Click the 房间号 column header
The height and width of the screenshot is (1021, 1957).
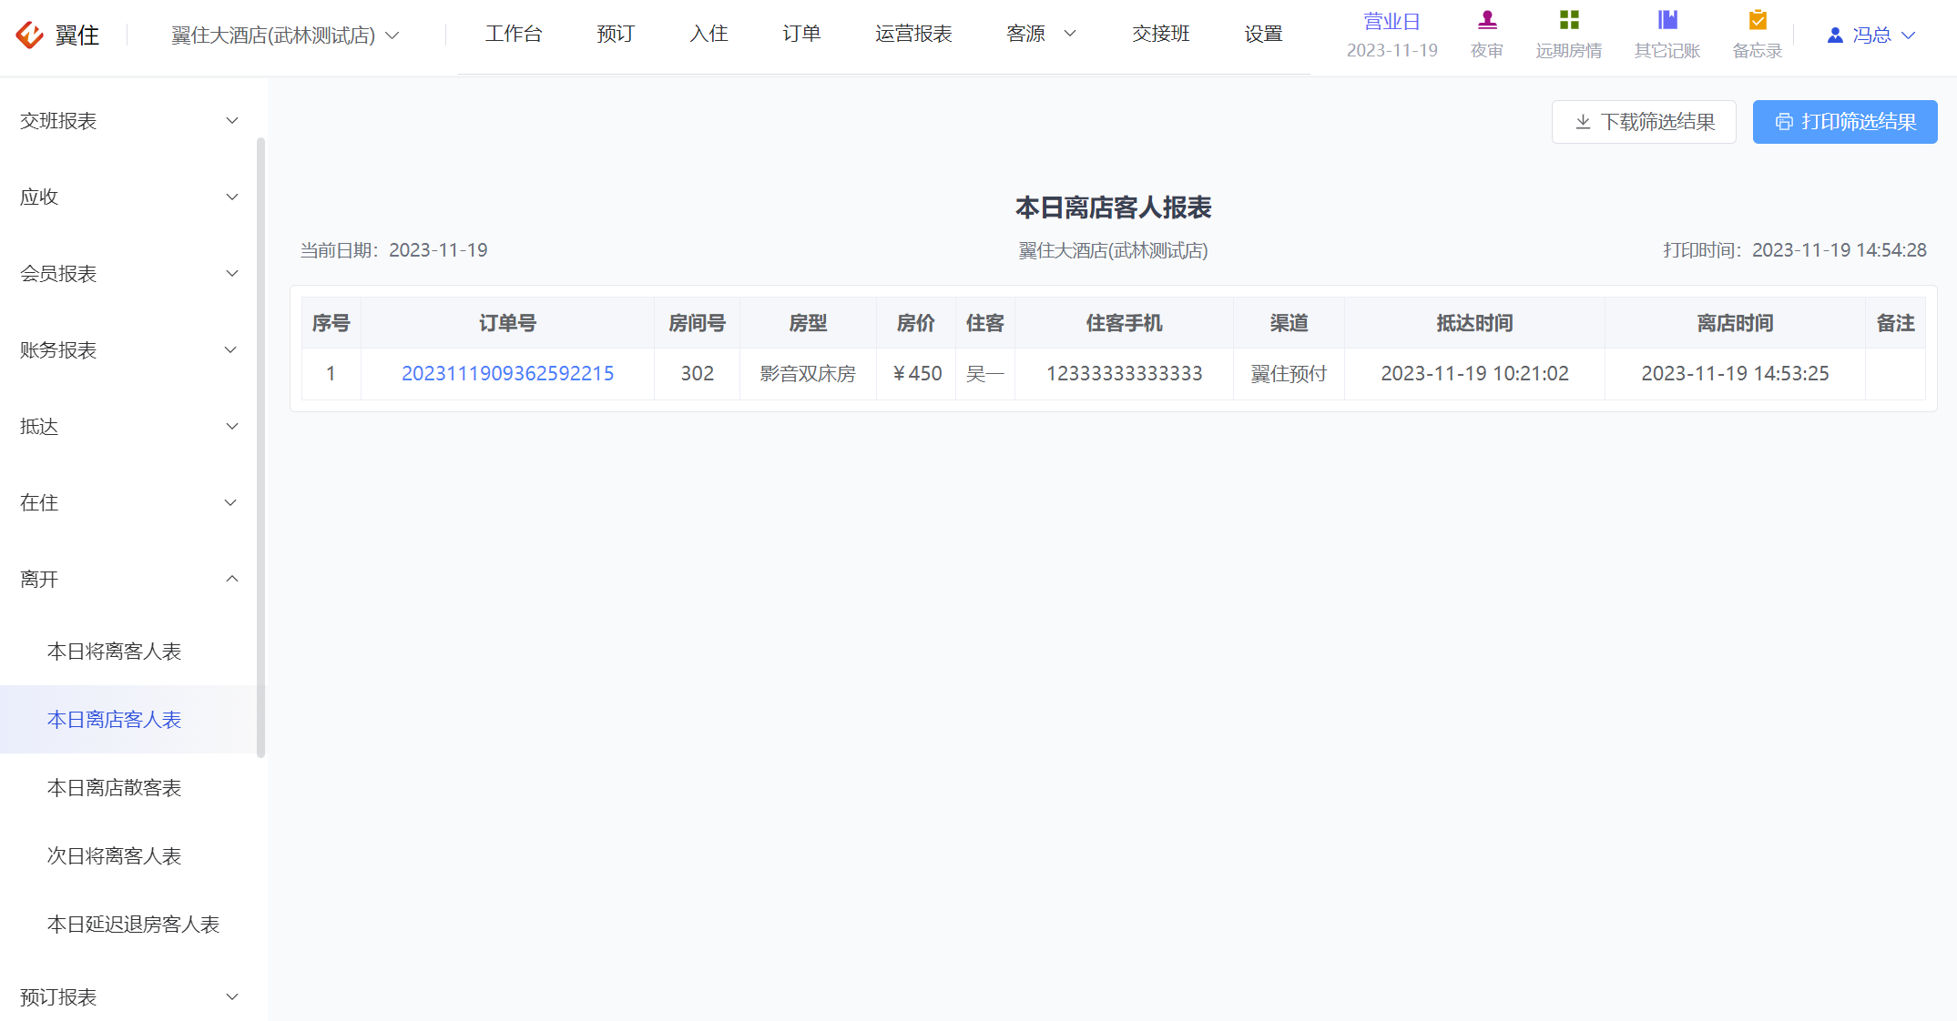(x=698, y=323)
